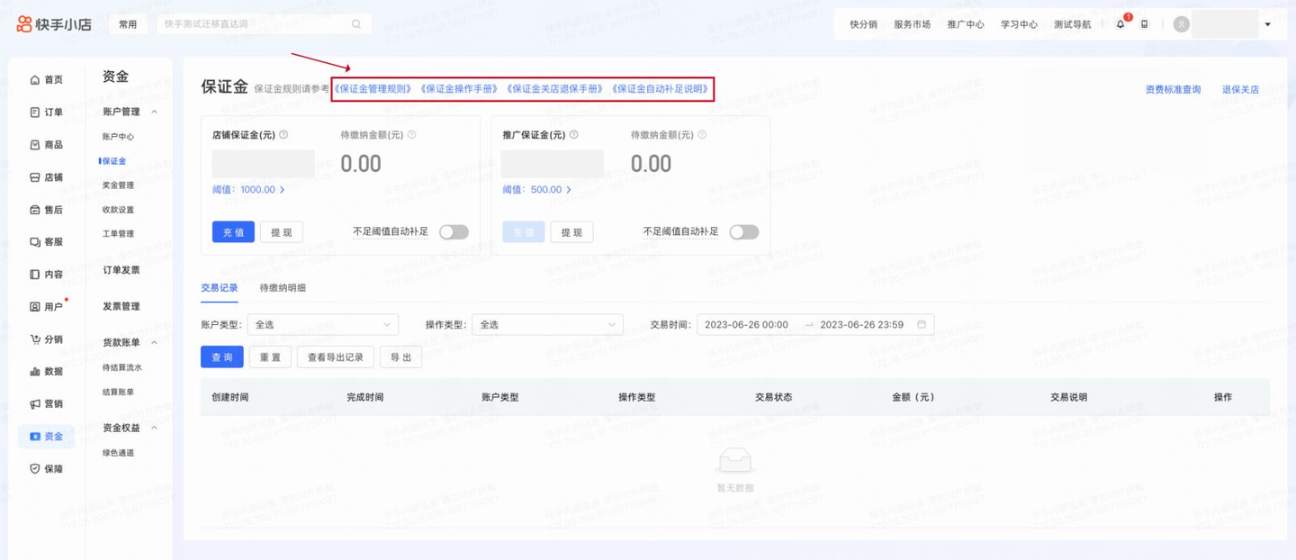
Task: Enable auto-replenish for store deposit
Action: click(x=454, y=231)
